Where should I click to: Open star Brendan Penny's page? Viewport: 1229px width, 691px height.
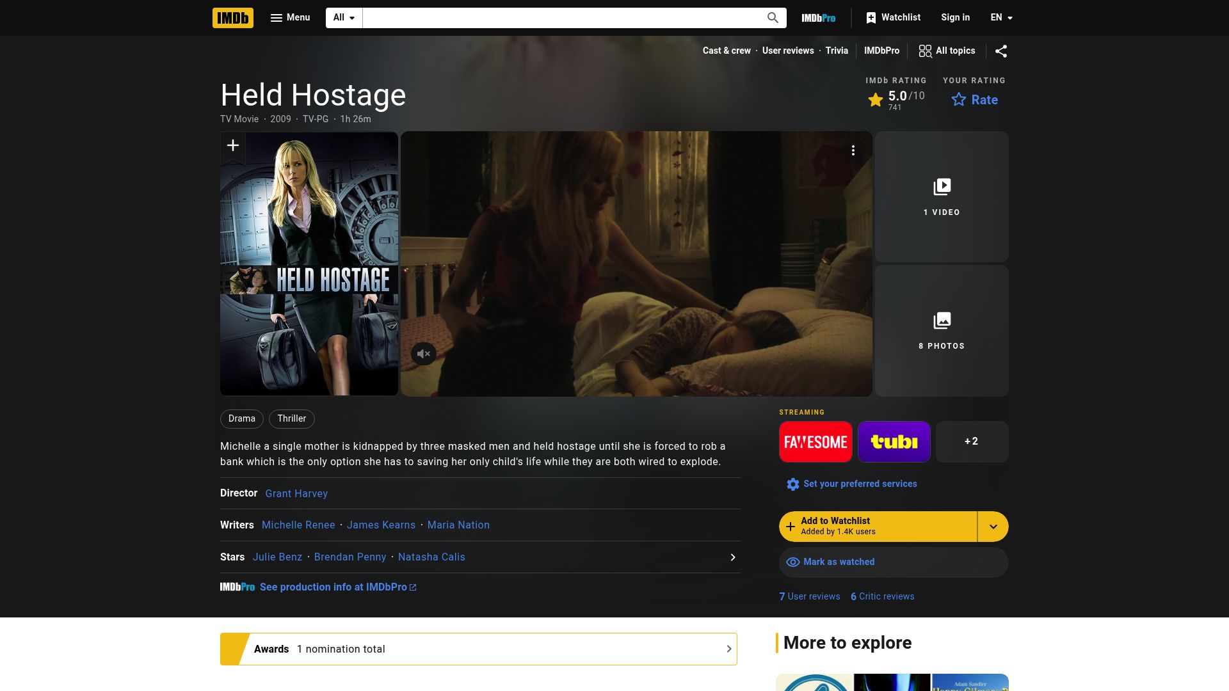pos(350,557)
